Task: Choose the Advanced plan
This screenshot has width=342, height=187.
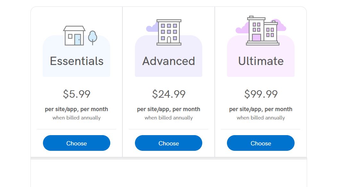Action: 169,143
